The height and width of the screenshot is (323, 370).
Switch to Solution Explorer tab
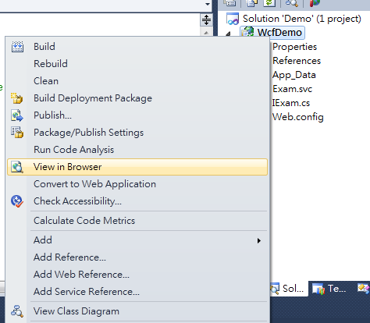tap(289, 289)
